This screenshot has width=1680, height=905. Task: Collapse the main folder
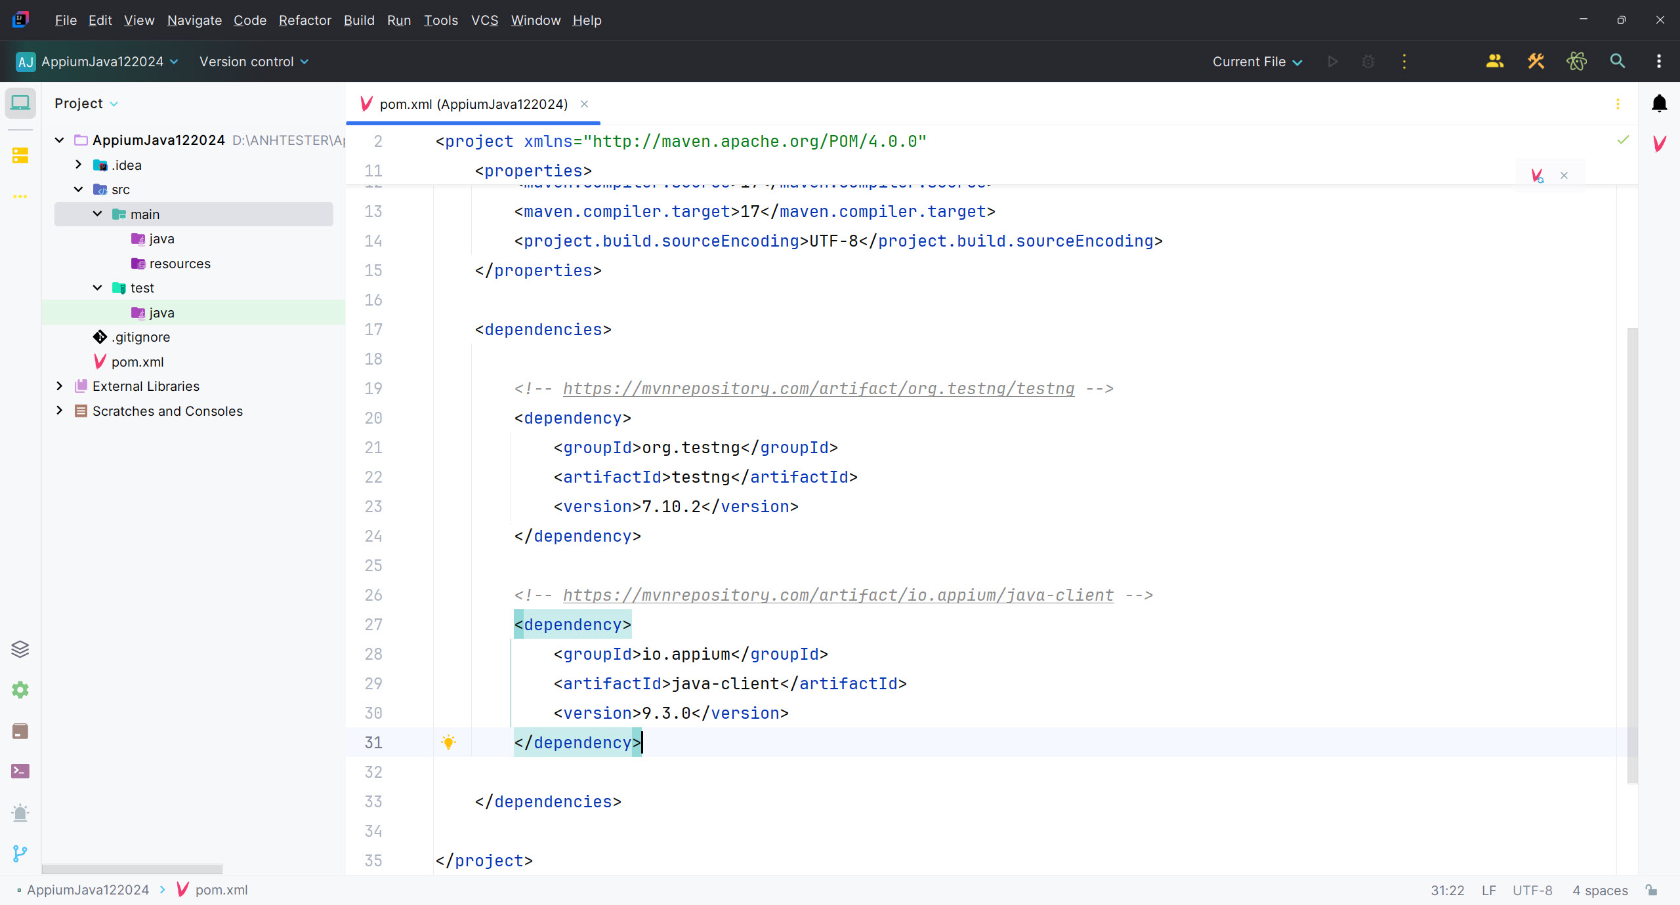pos(98,214)
